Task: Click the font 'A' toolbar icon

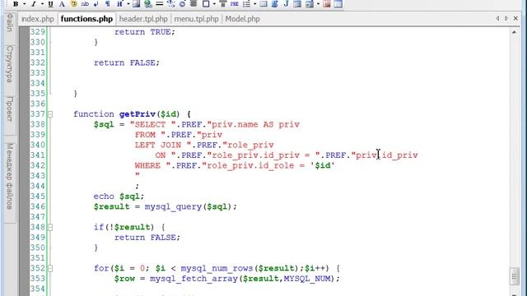Action: point(62,4)
